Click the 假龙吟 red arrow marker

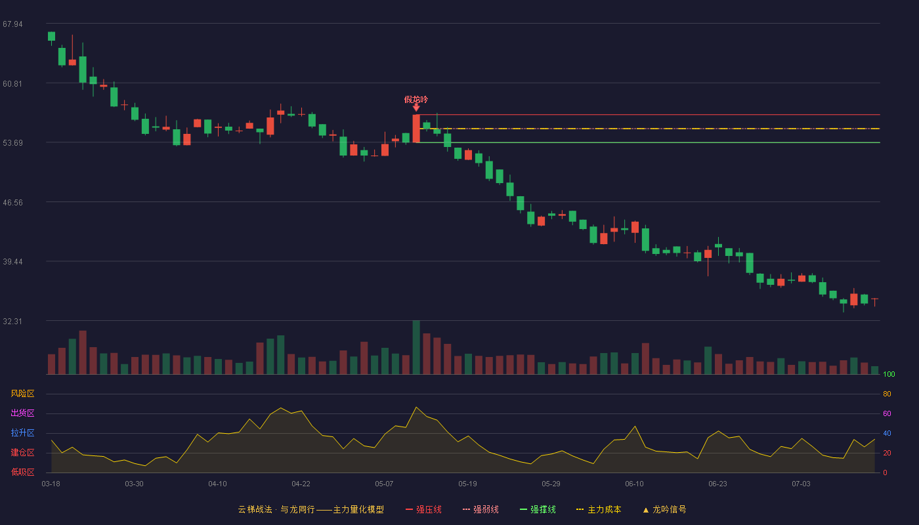416,108
